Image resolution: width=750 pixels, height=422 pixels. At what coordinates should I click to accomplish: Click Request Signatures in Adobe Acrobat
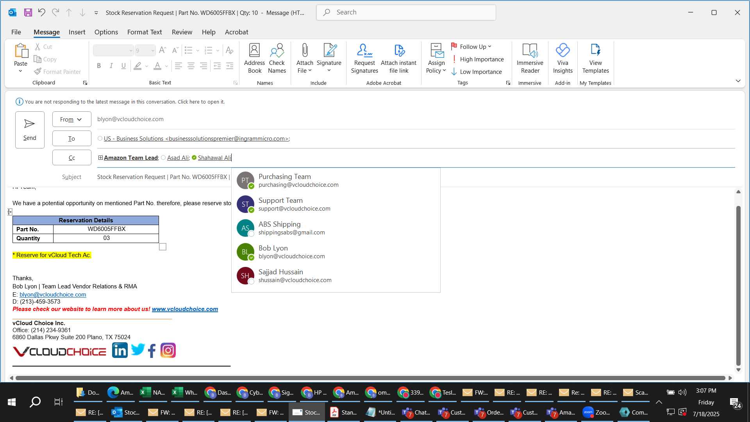(x=364, y=59)
